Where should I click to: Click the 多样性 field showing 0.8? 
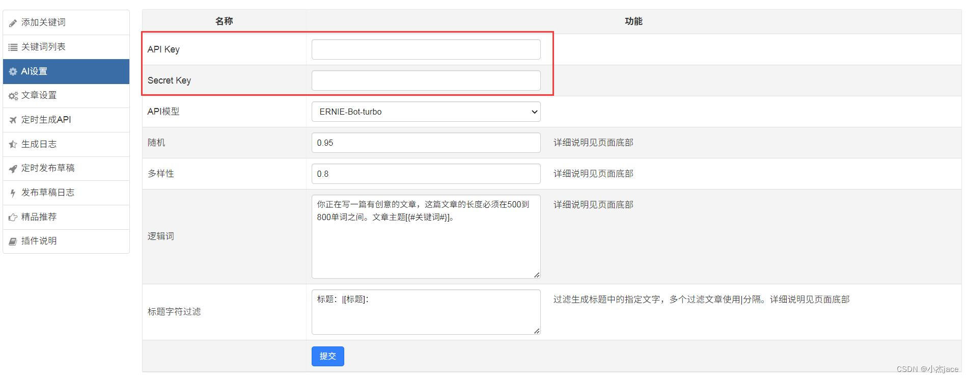click(426, 174)
